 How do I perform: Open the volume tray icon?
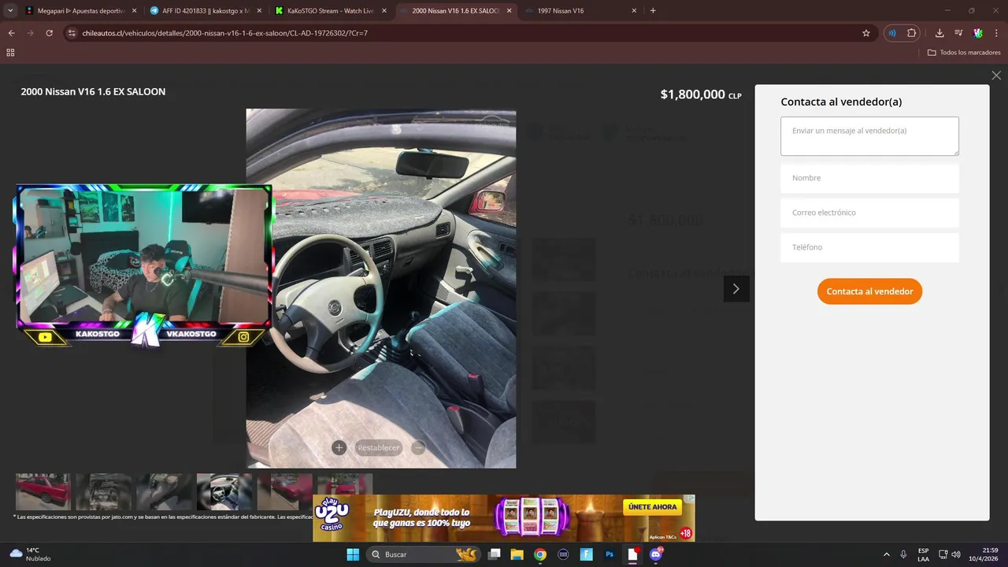(956, 554)
